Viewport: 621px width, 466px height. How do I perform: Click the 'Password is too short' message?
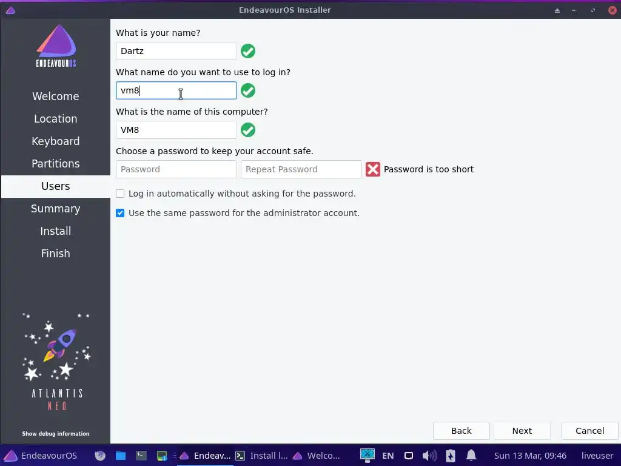[x=429, y=169]
